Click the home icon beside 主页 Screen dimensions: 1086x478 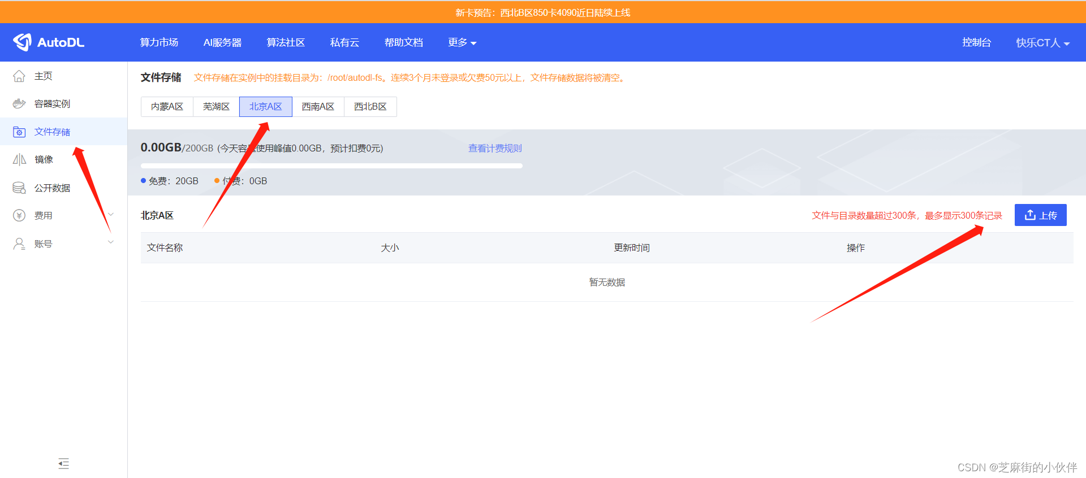tap(19, 76)
